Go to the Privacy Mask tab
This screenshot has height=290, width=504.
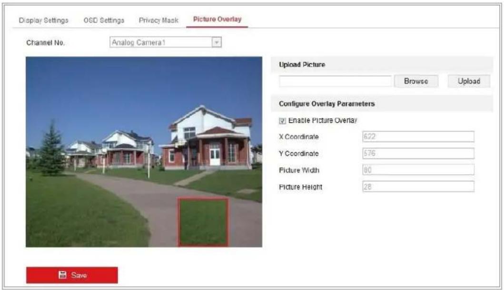(158, 20)
